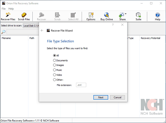Click the Select All toolbar icon
The width and height of the screenshot is (166, 123).
coord(73,15)
